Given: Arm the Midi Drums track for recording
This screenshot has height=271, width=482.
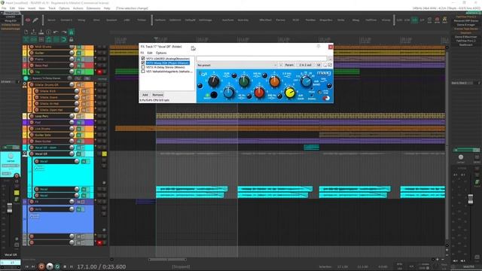Looking at the screenshot, I should click(x=32, y=47).
